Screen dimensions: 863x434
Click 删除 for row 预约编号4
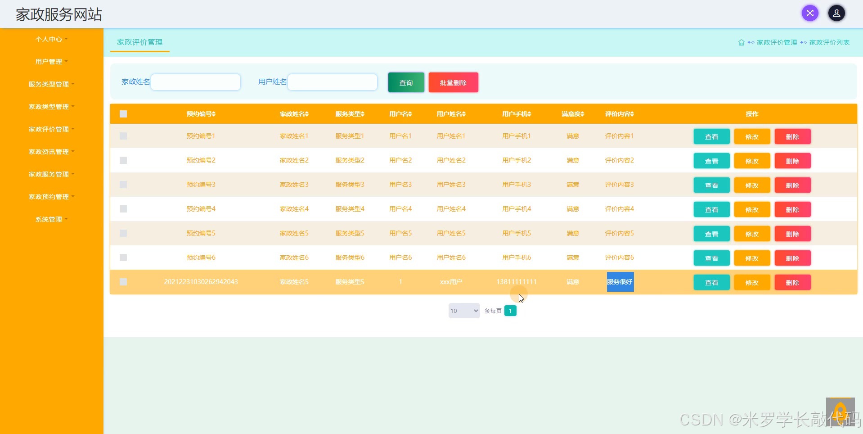point(792,209)
